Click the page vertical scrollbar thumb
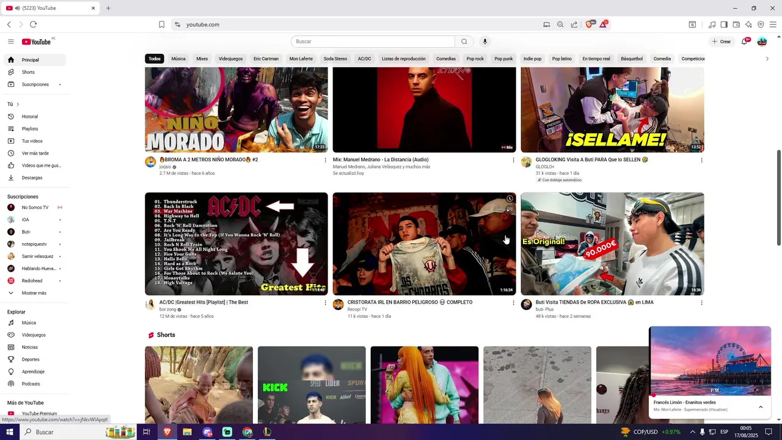Screen dimensions: 782x440 pyautogui.click(x=778, y=198)
